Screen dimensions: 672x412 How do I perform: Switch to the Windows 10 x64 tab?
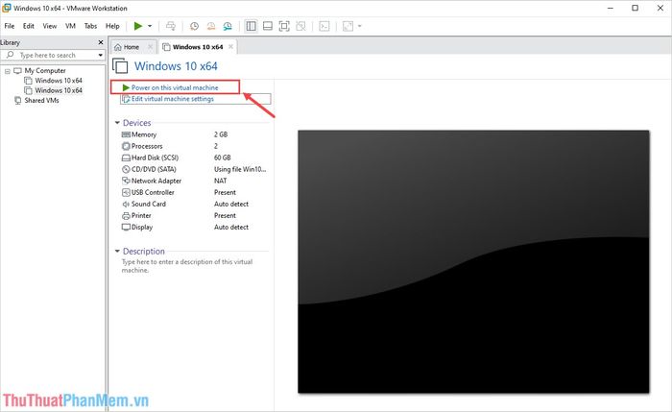[x=198, y=47]
